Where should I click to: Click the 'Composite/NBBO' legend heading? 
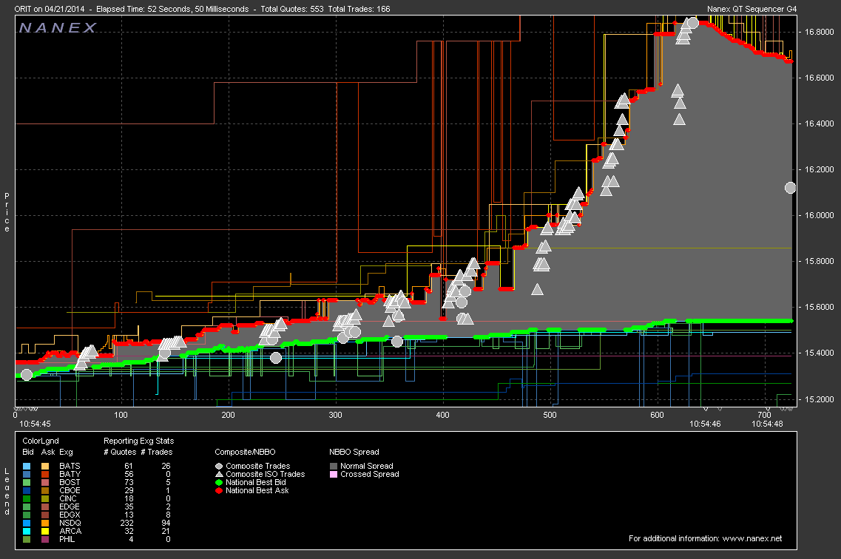[245, 452]
